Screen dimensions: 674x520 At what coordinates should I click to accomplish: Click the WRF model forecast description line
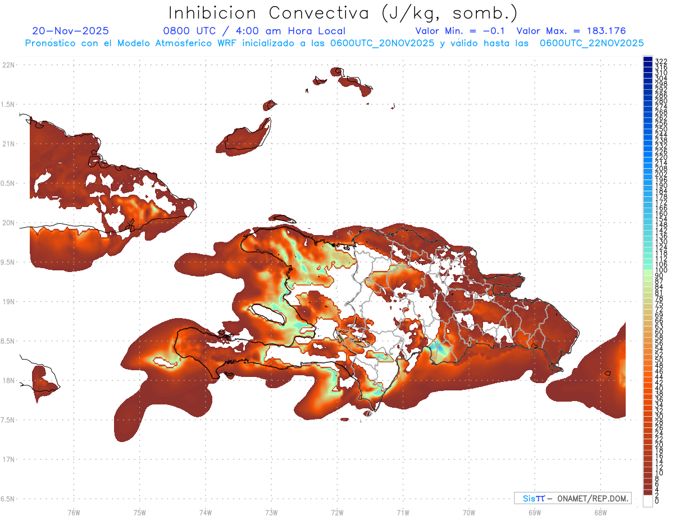tap(334, 43)
